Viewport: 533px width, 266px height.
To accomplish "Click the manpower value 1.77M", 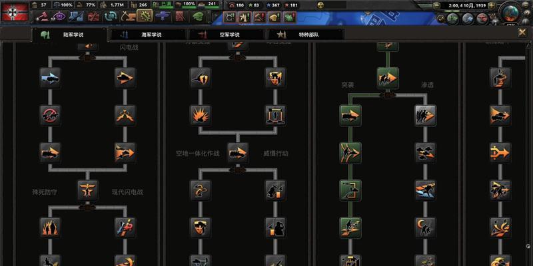I will point(117,5).
